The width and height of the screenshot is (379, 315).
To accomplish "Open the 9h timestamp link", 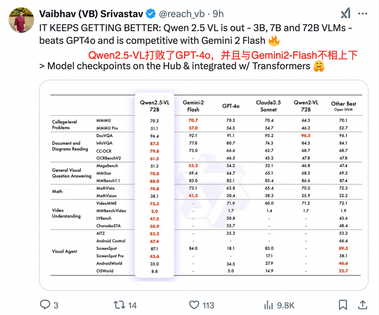I will point(218,14).
